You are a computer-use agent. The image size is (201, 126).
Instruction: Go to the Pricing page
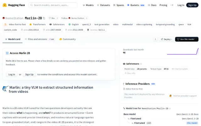pos(163,5)
